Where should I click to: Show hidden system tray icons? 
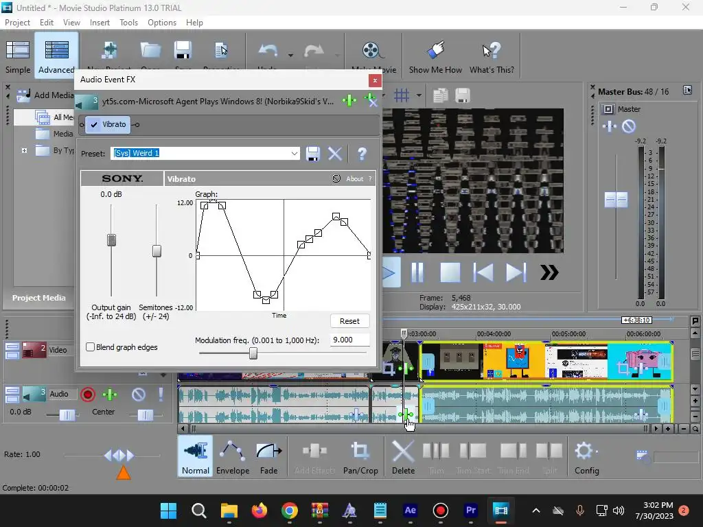[535, 511]
